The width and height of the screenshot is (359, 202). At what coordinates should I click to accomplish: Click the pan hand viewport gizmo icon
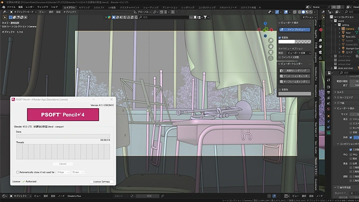[x=322, y=46]
